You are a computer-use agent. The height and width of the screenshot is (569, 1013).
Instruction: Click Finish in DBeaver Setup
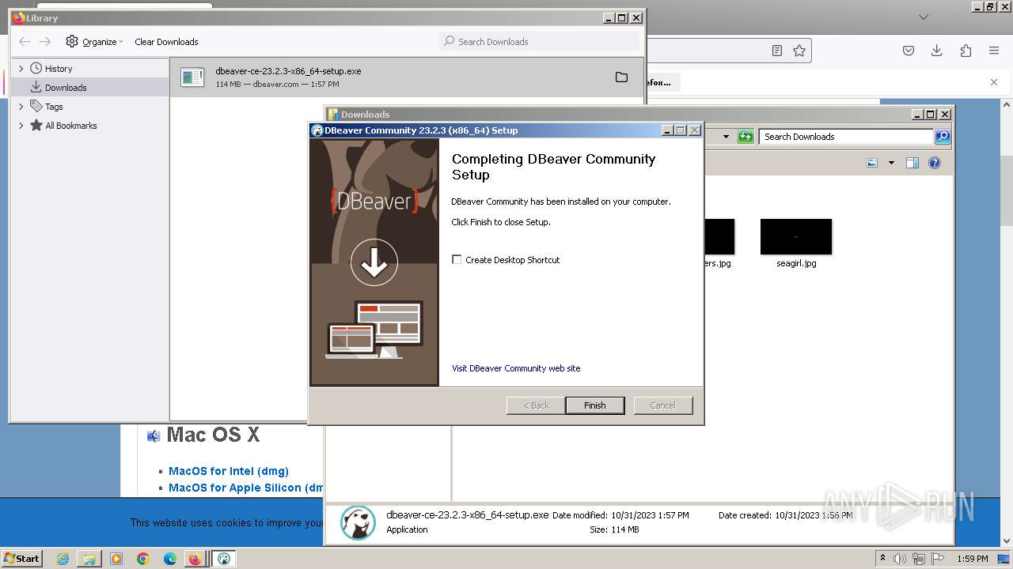click(595, 405)
